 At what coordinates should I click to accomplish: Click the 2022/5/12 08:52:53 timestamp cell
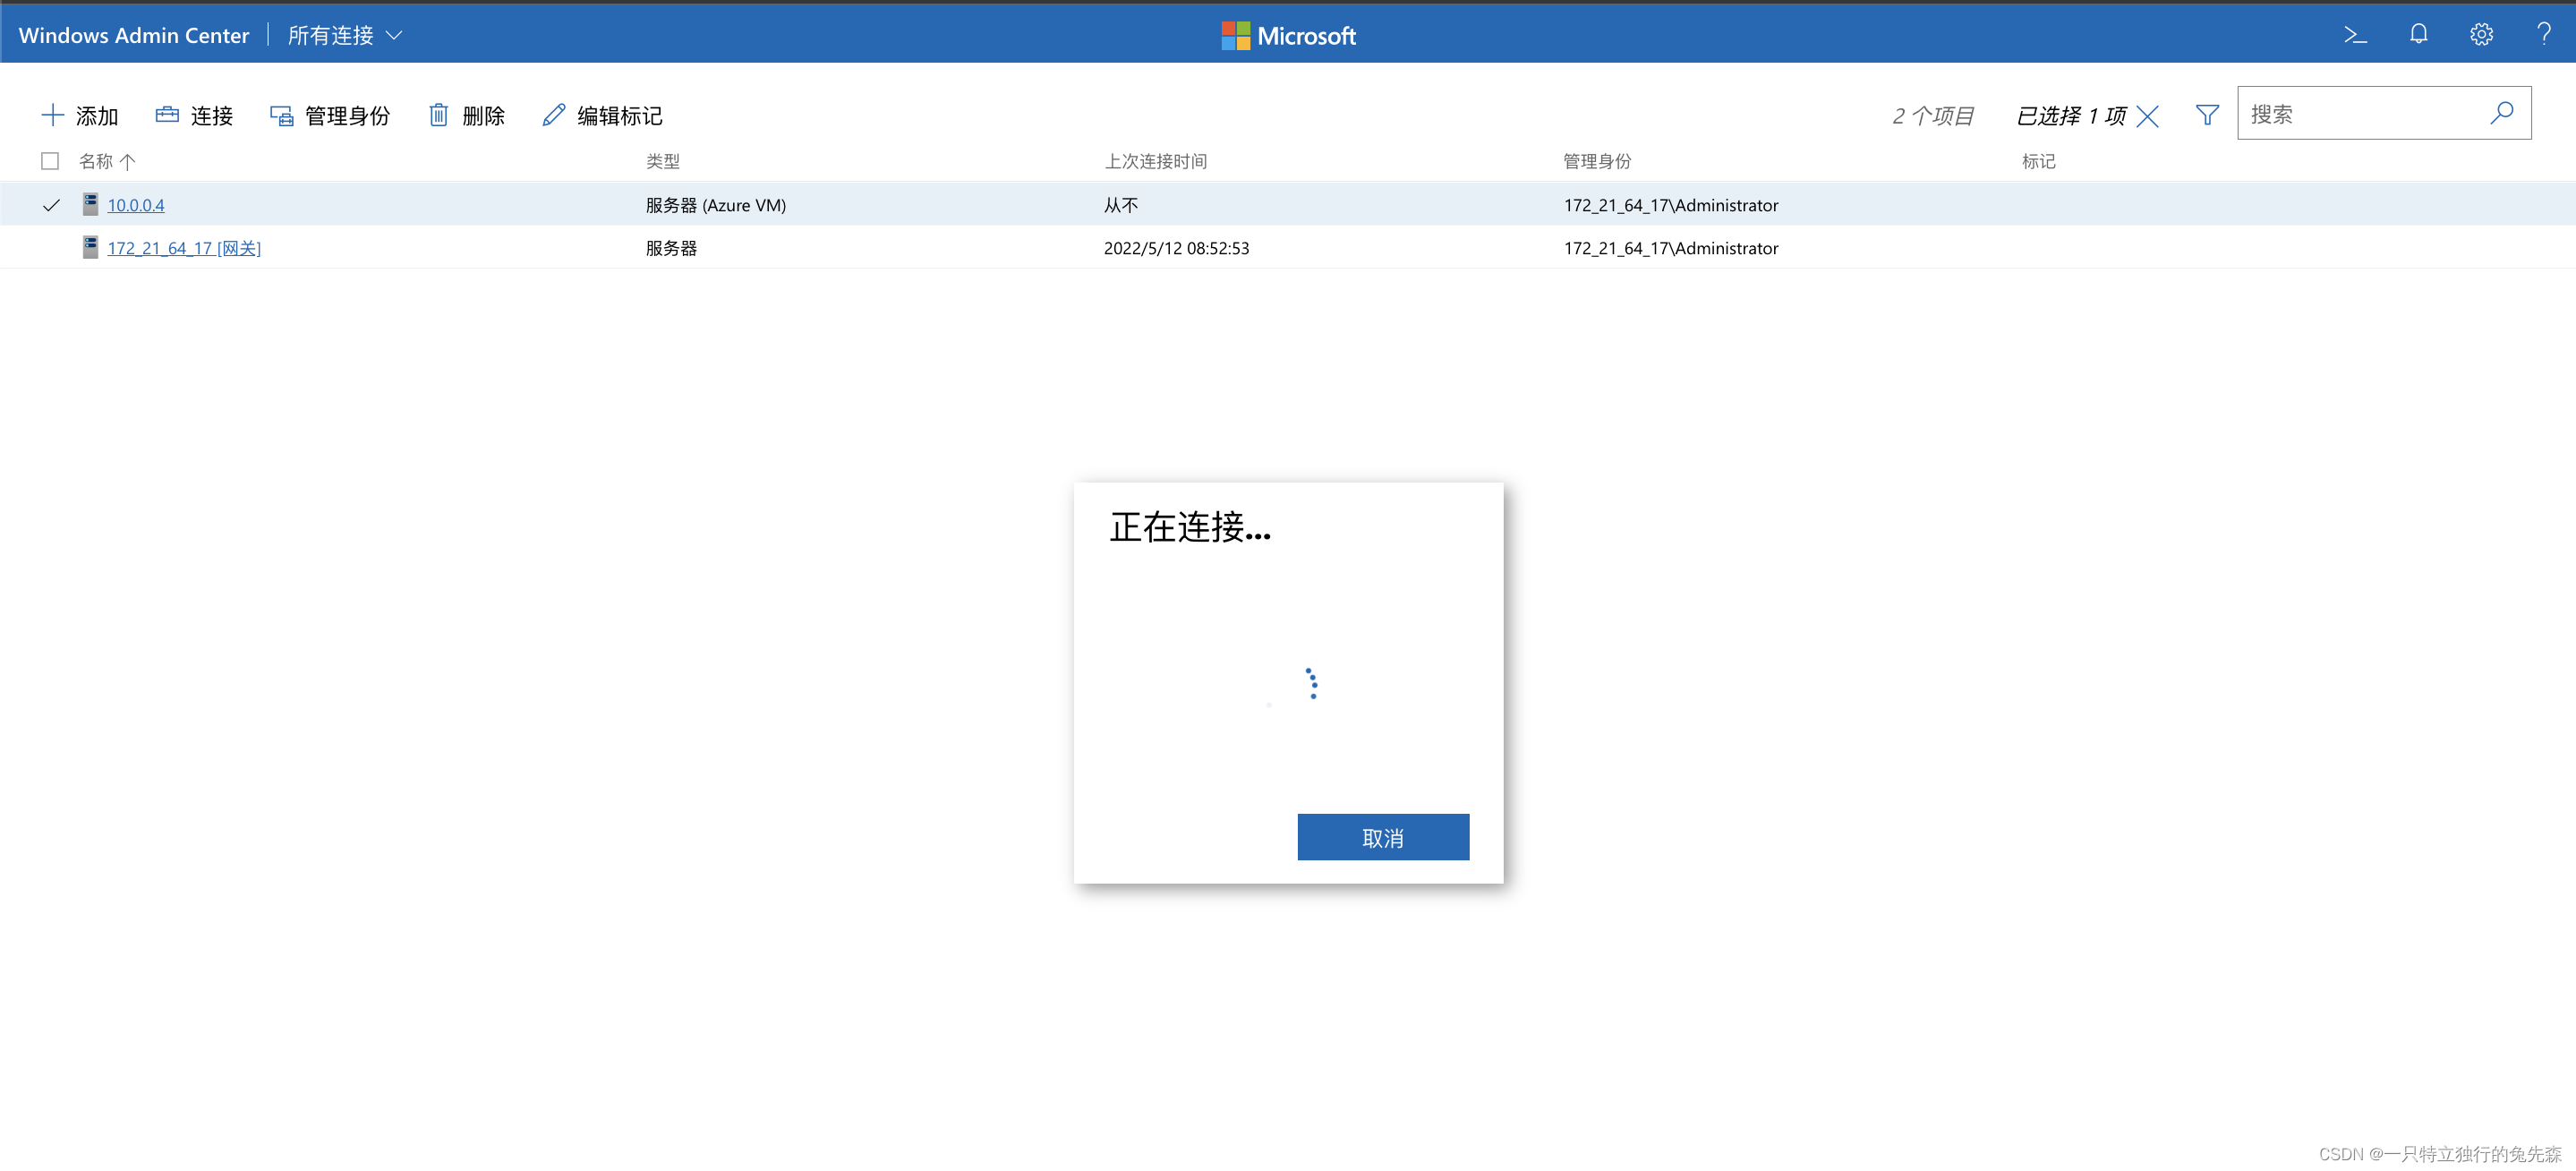pyautogui.click(x=1176, y=248)
